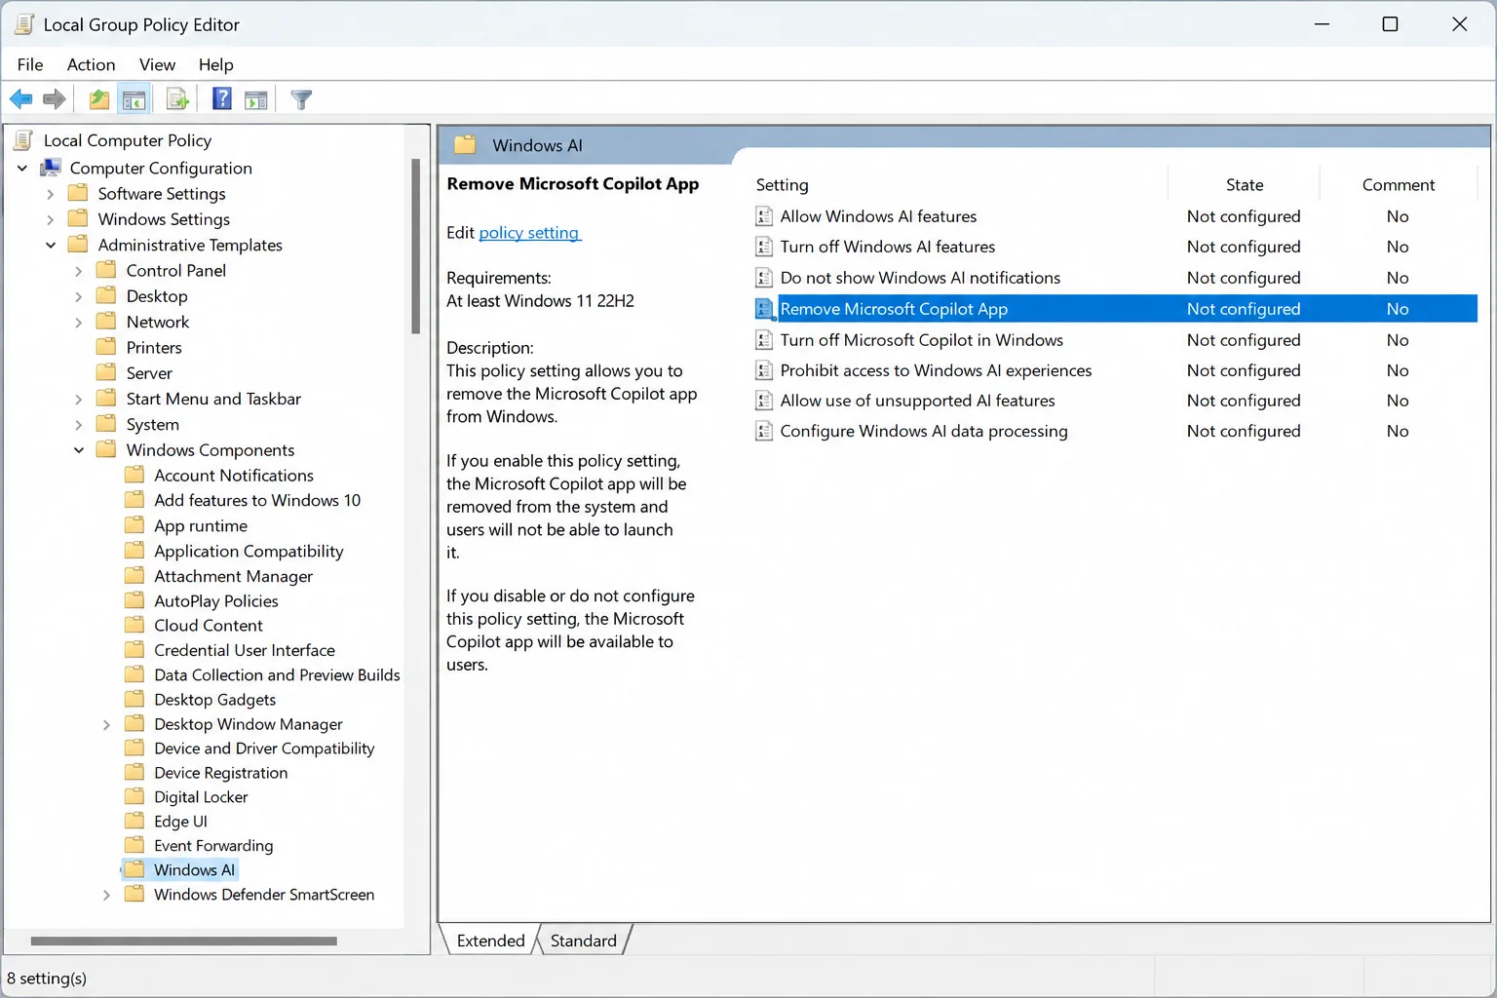
Task: Click the tree pane horizontal scrollbar
Action: pyautogui.click(x=183, y=941)
